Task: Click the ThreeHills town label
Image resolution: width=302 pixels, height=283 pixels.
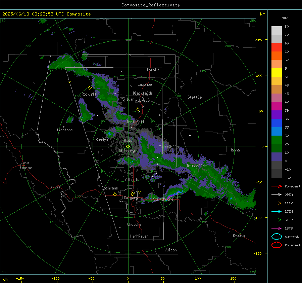Action: (169, 147)
